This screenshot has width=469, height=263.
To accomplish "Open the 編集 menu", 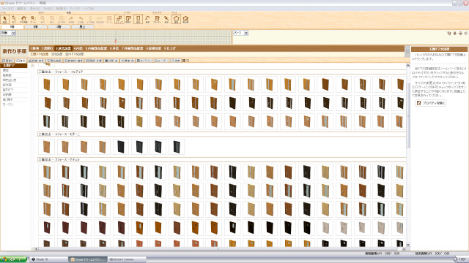I will [x=21, y=9].
